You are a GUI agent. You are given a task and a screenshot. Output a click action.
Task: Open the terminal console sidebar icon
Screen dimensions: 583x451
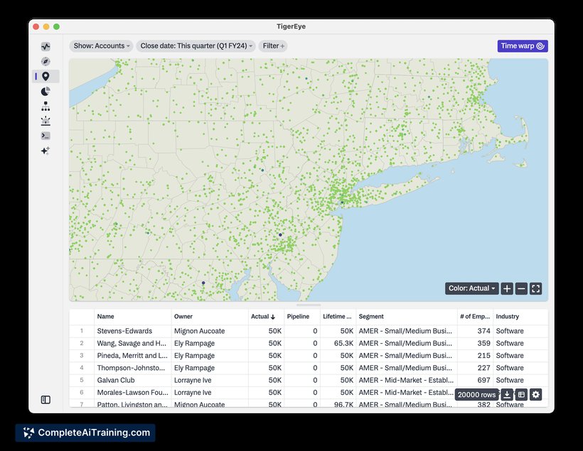[x=46, y=136]
